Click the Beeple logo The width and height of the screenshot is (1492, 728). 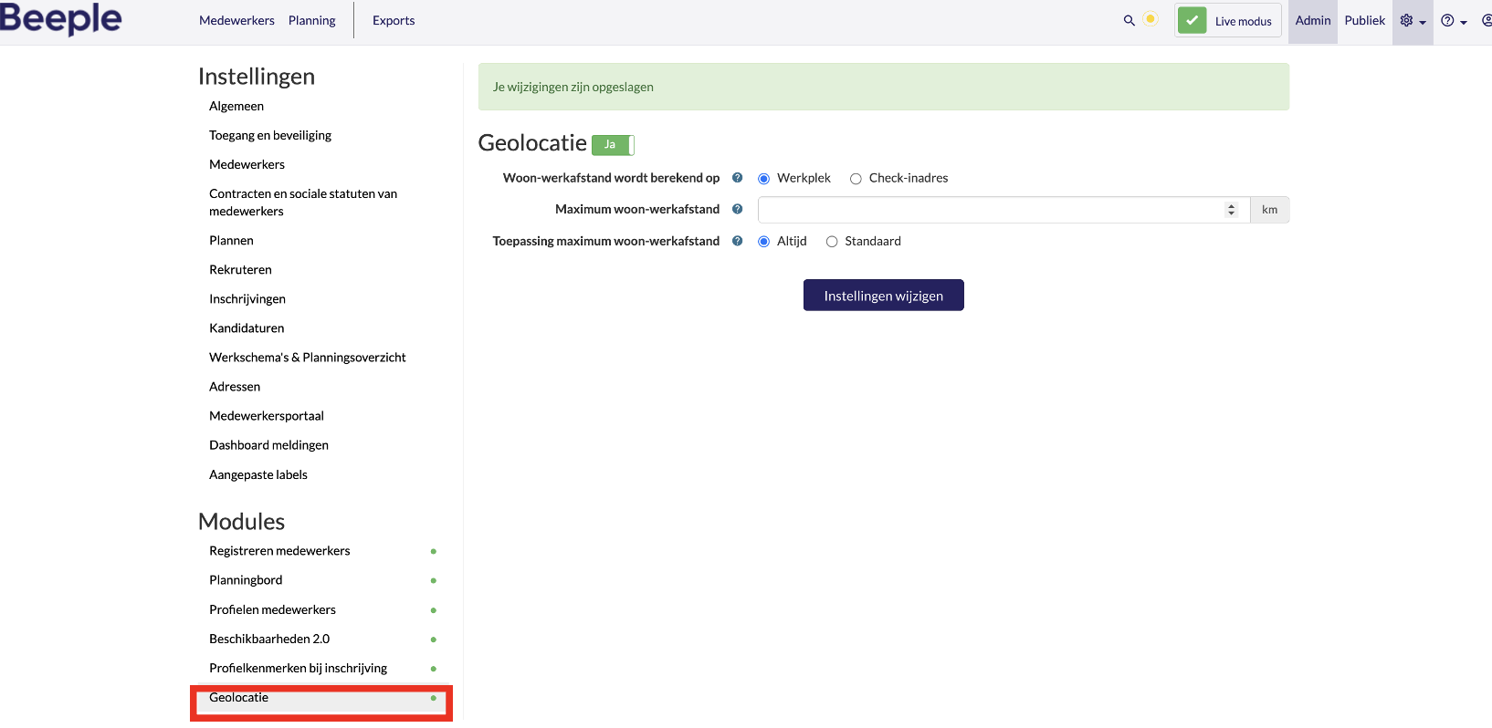click(x=60, y=19)
